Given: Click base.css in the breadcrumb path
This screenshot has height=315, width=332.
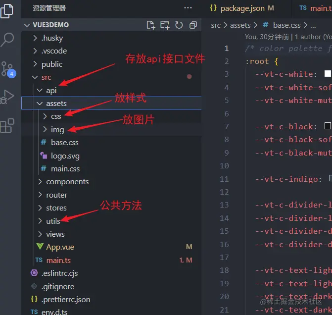Looking at the screenshot, I should click(286, 25).
